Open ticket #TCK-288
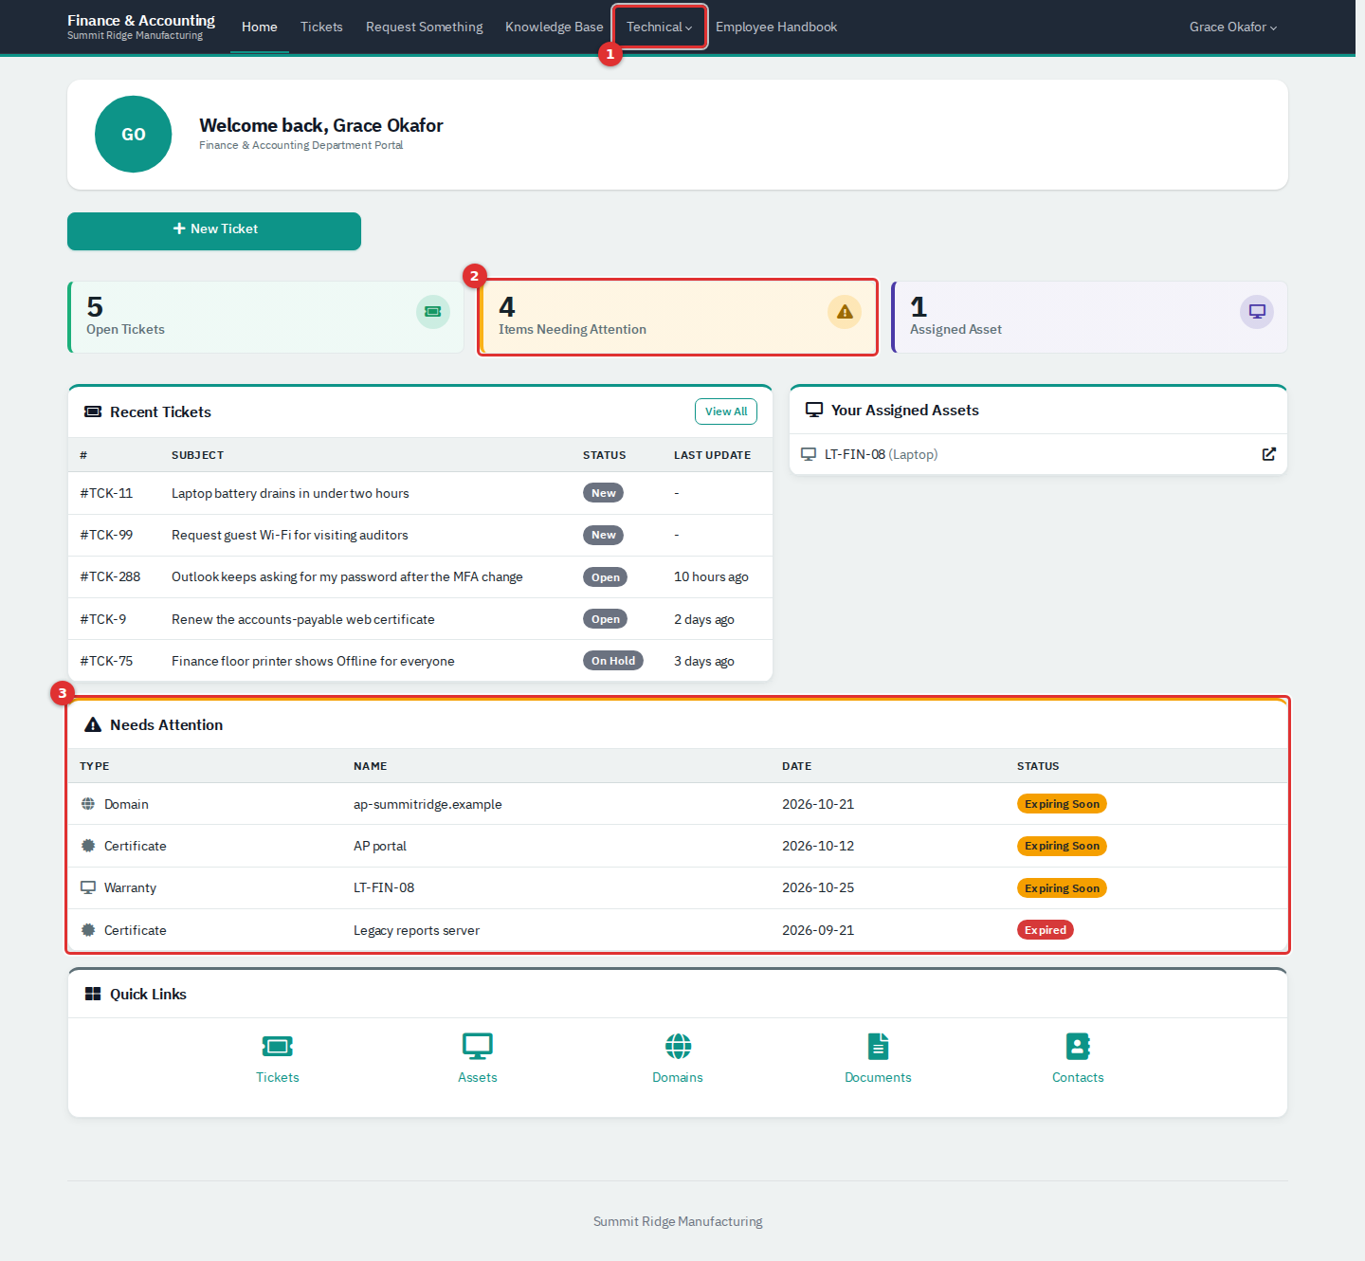The image size is (1365, 1261). [110, 576]
